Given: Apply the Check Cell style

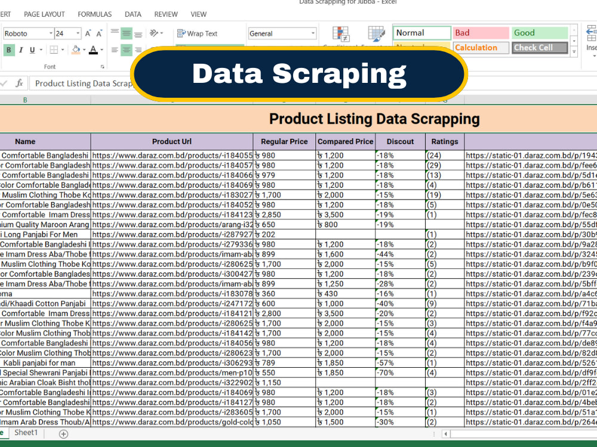Looking at the screenshot, I should 540,48.
